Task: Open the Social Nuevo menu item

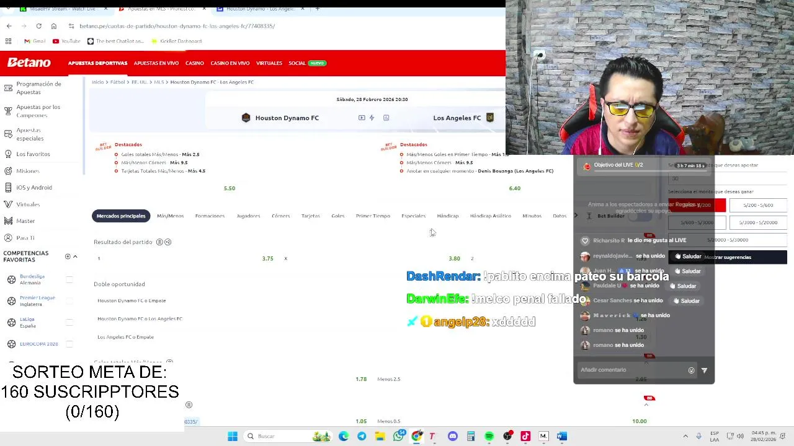Action: tap(307, 63)
